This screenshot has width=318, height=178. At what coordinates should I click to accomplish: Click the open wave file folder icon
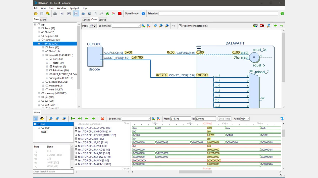[x=42, y=119]
